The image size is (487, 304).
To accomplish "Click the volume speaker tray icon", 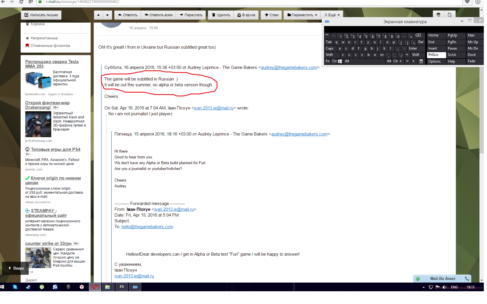I will pyautogui.click(x=444, y=287).
